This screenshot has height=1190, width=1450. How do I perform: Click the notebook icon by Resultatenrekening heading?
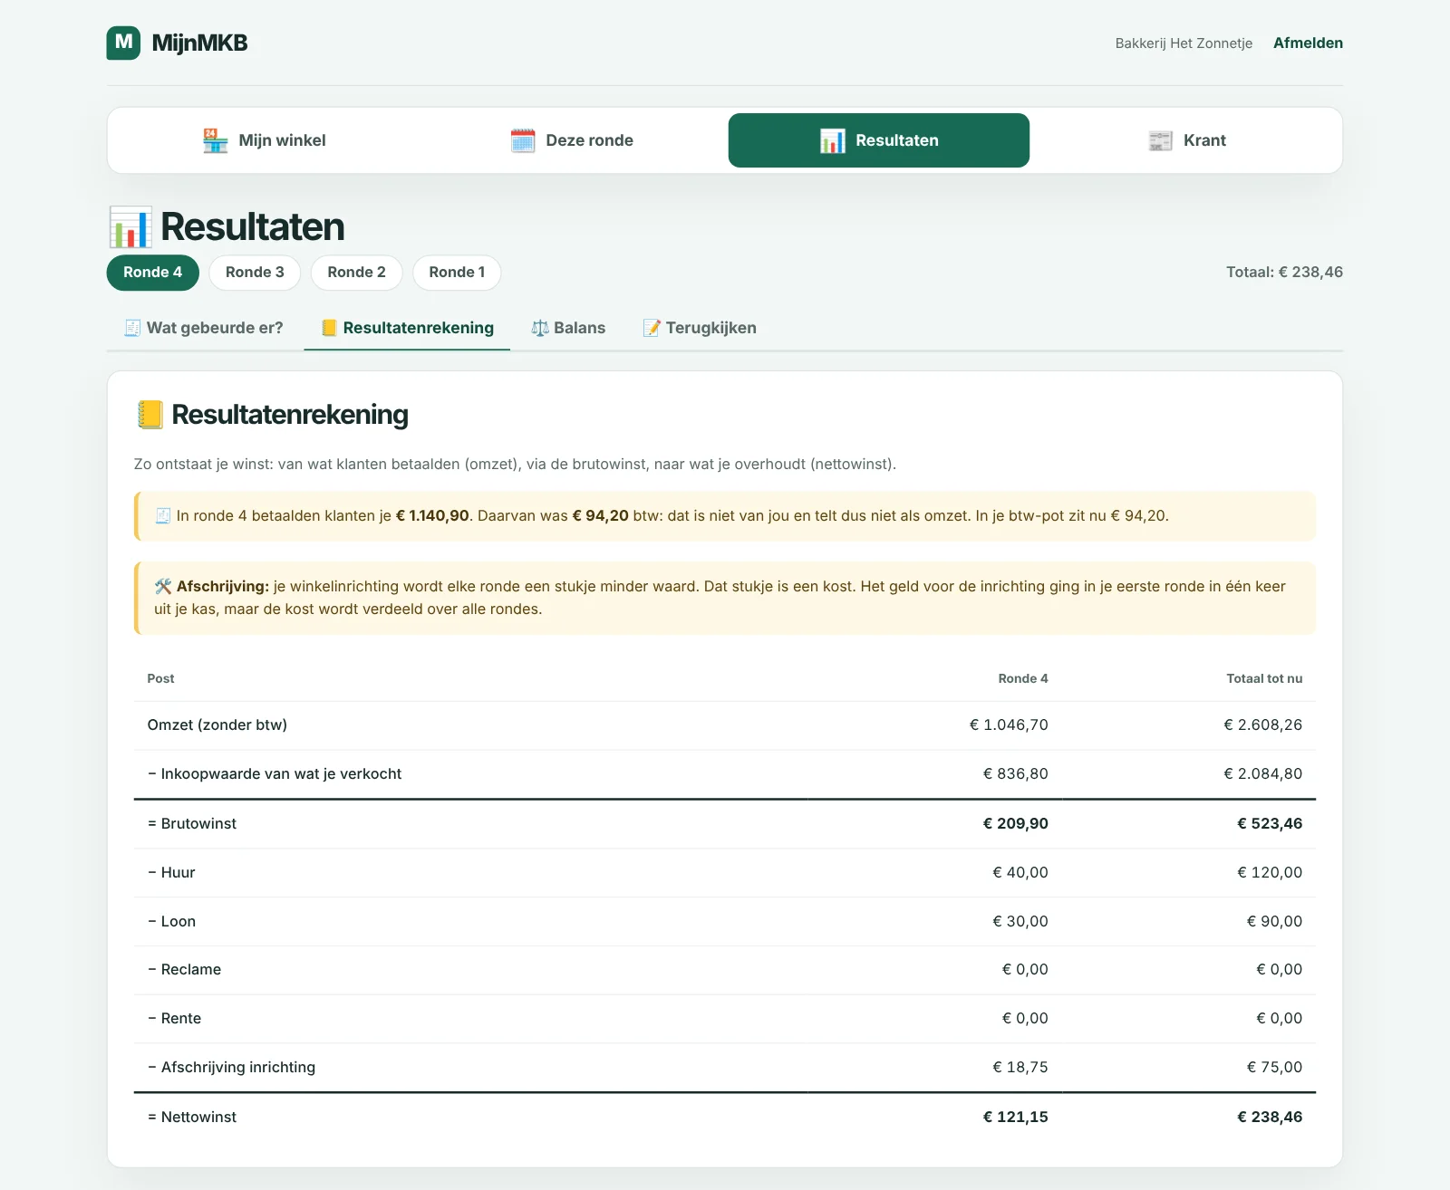click(x=150, y=415)
